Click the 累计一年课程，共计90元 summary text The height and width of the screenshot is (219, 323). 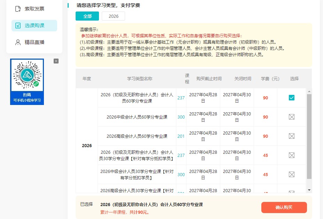125,212
